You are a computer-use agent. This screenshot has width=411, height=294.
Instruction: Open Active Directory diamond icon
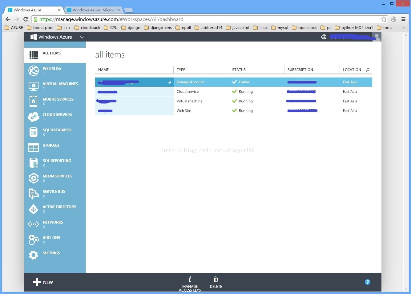coord(34,209)
